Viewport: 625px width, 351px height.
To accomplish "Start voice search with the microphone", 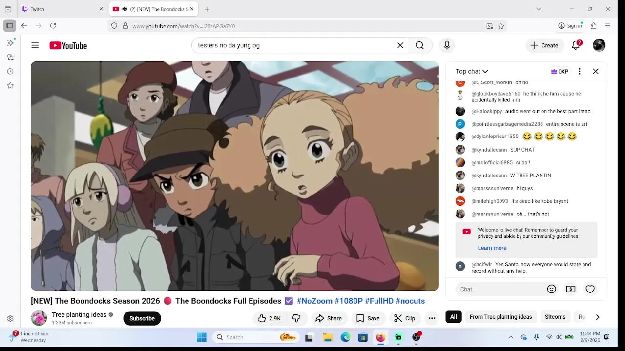I will pyautogui.click(x=447, y=45).
